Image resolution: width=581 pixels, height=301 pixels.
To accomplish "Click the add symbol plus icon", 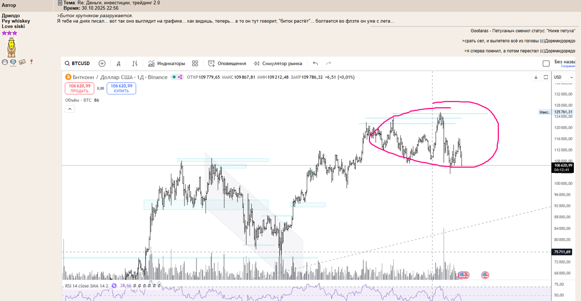I will click(x=102, y=64).
